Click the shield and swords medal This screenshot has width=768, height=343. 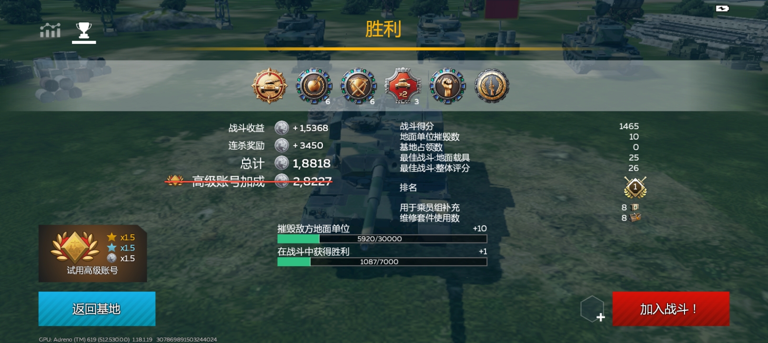tap(358, 86)
